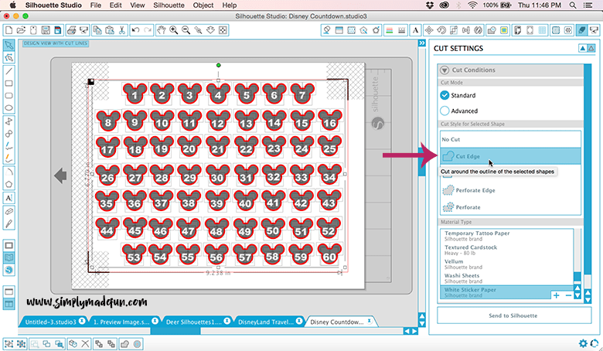The width and height of the screenshot is (603, 351).
Task: Open the Library book icon
Action: pos(9,257)
